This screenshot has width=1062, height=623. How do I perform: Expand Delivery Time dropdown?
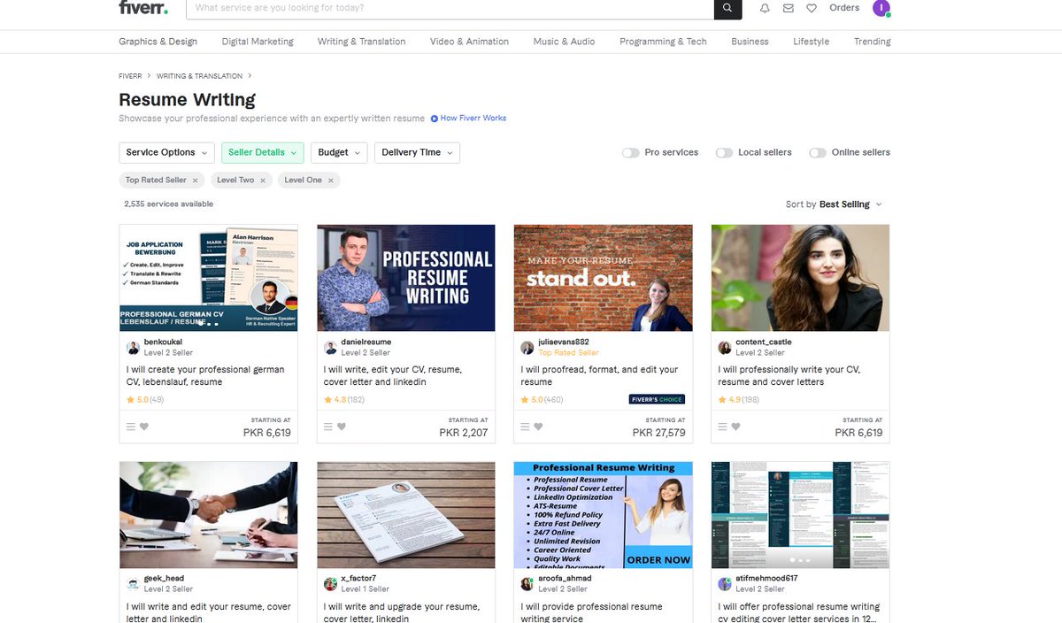click(x=417, y=152)
